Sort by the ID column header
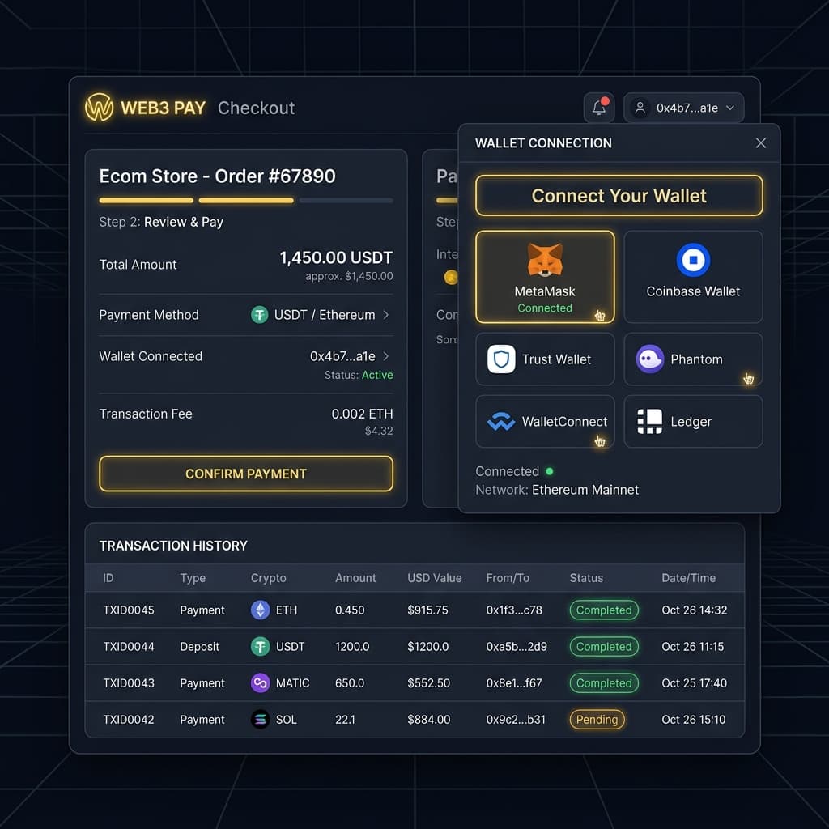This screenshot has height=829, width=829. click(108, 578)
